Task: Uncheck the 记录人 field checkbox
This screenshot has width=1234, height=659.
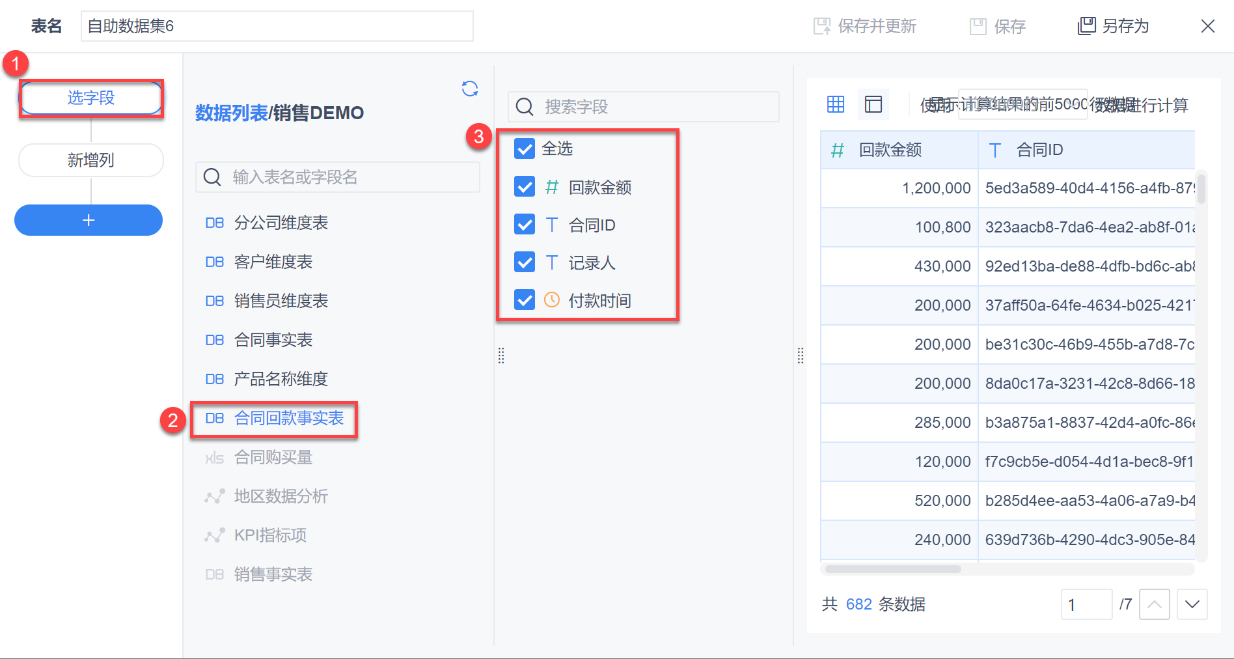Action: pyautogui.click(x=525, y=262)
